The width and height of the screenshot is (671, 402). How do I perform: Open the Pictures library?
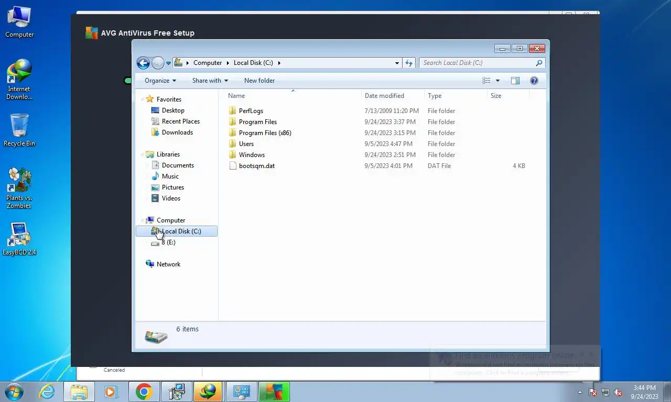(172, 187)
